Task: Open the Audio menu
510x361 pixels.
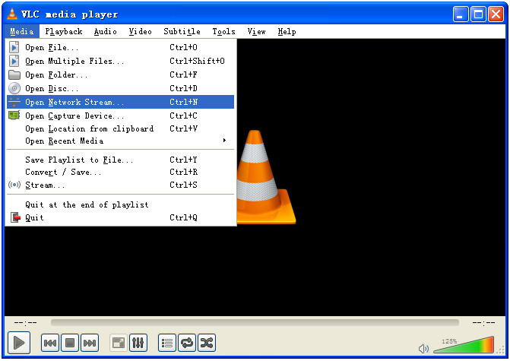Action: [x=106, y=32]
